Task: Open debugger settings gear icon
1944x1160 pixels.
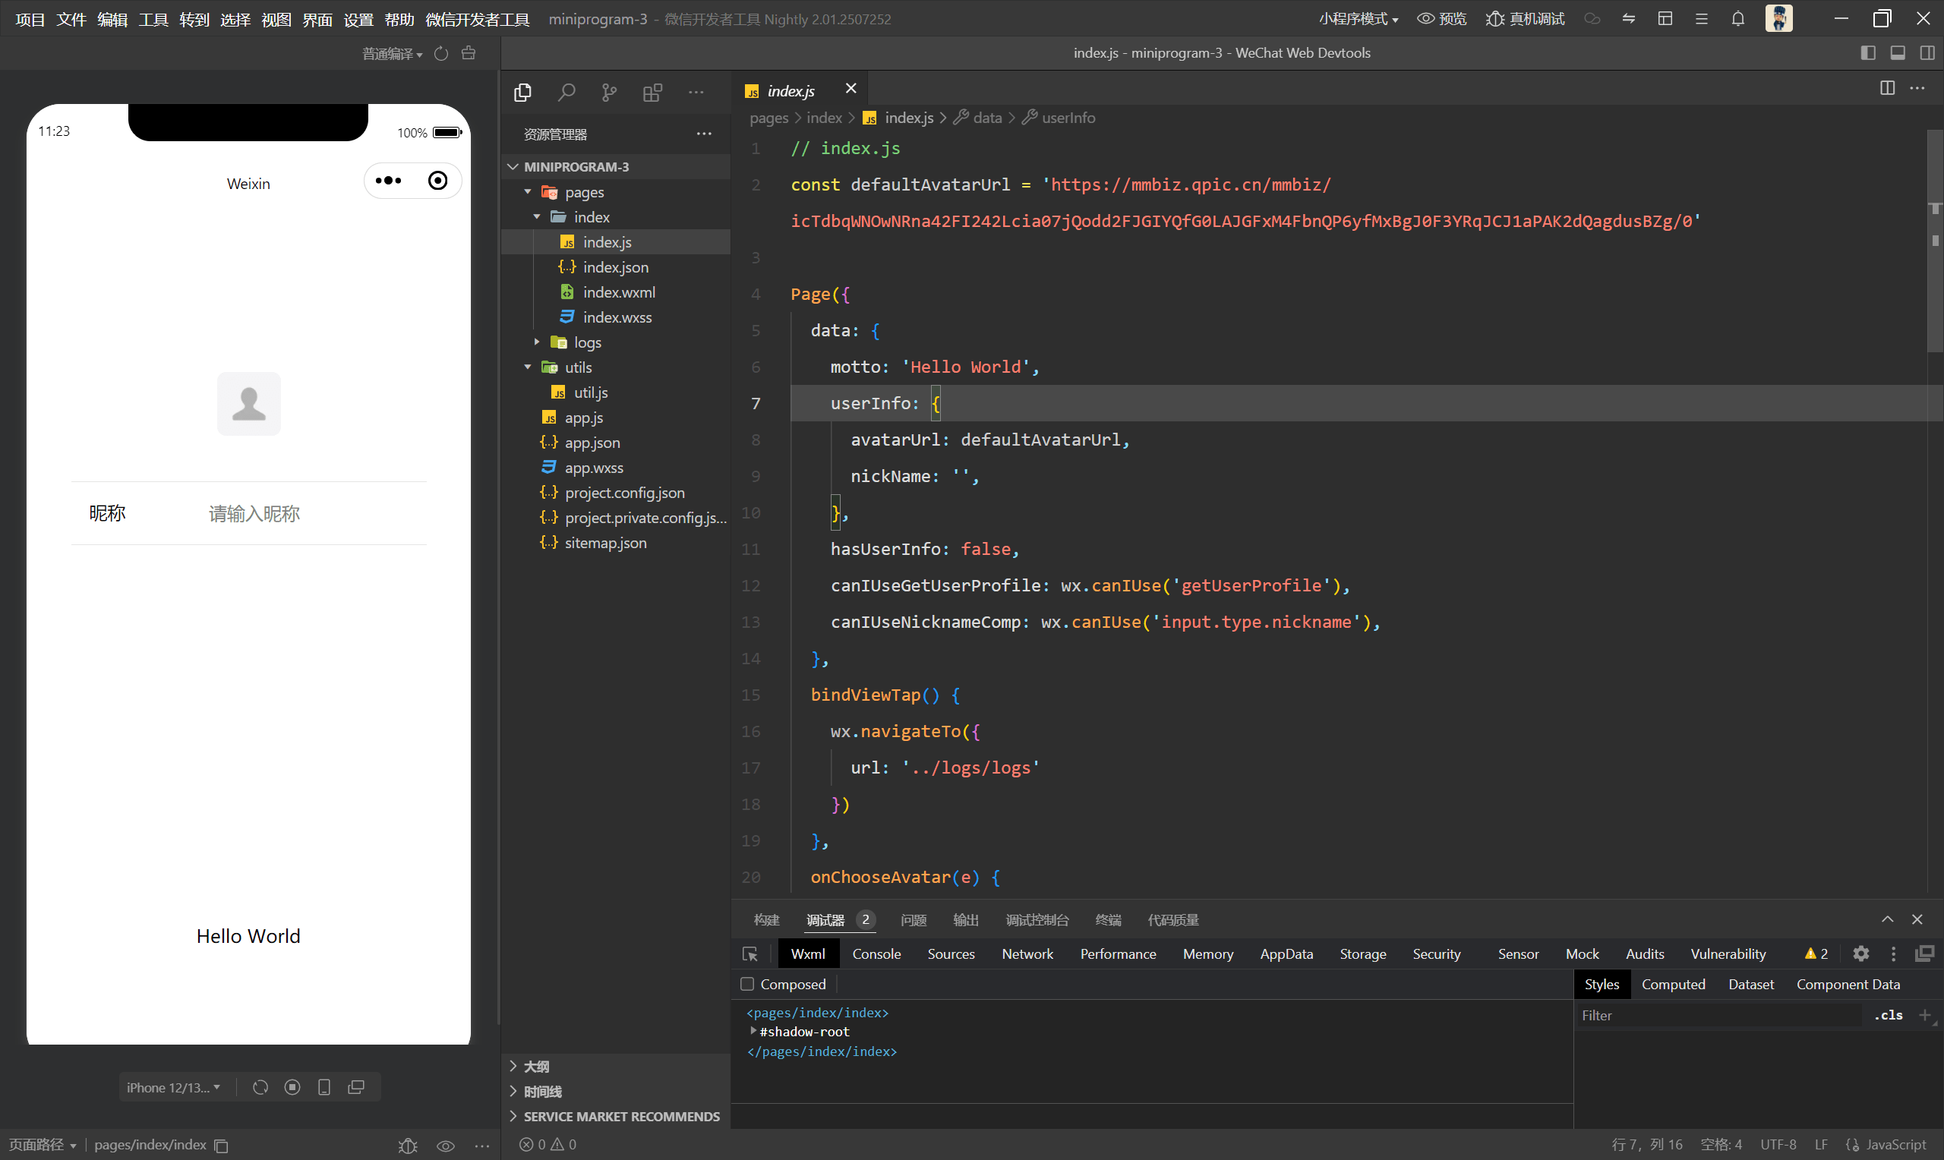Action: coord(1860,954)
